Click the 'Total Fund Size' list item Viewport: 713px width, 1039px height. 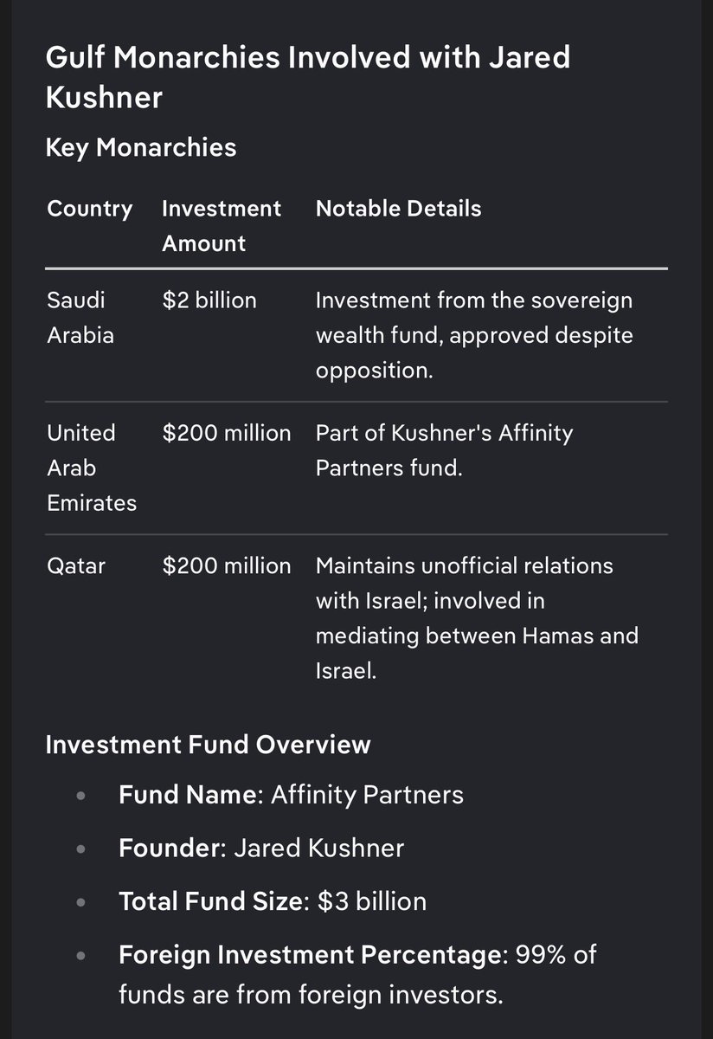click(x=273, y=901)
